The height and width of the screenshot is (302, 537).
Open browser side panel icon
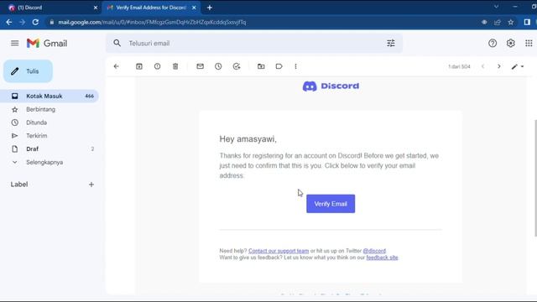point(527,23)
